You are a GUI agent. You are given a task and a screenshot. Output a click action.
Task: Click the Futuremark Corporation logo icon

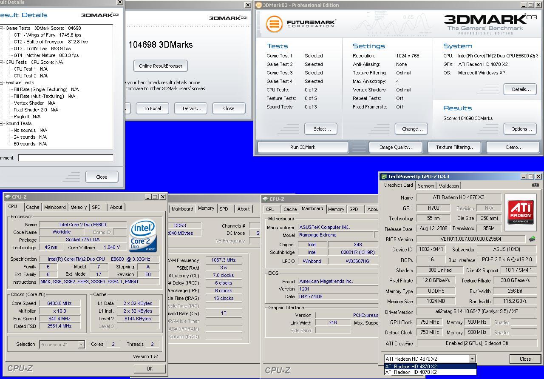click(274, 24)
